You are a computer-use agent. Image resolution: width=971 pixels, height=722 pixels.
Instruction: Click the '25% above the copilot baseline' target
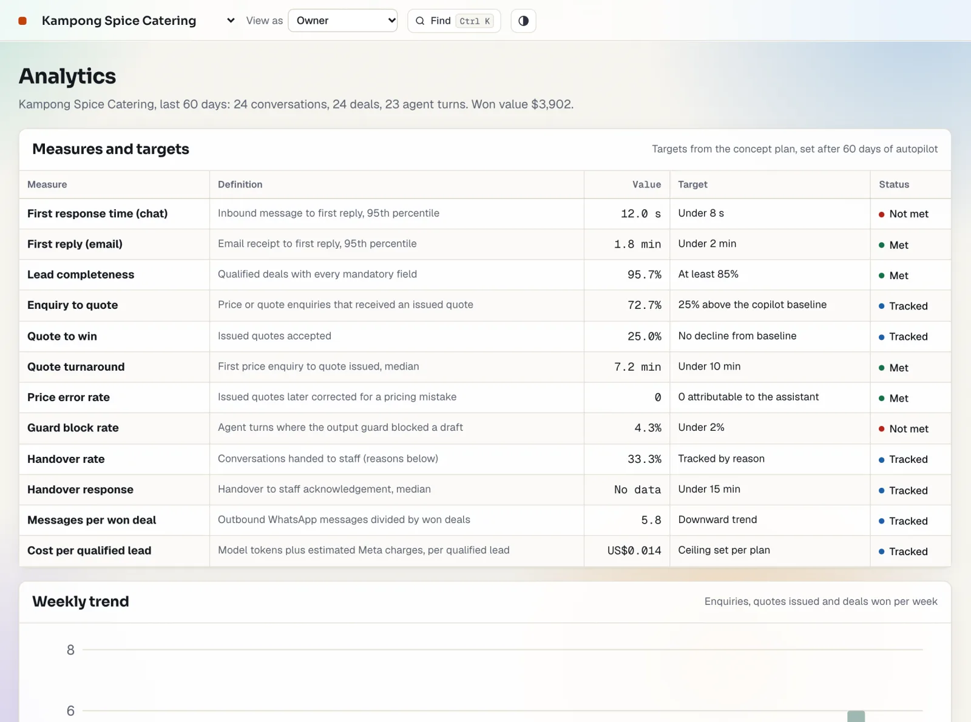click(x=752, y=305)
